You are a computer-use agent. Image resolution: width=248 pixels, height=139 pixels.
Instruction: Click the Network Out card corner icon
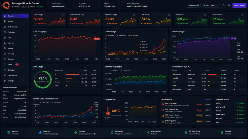click(242, 15)
